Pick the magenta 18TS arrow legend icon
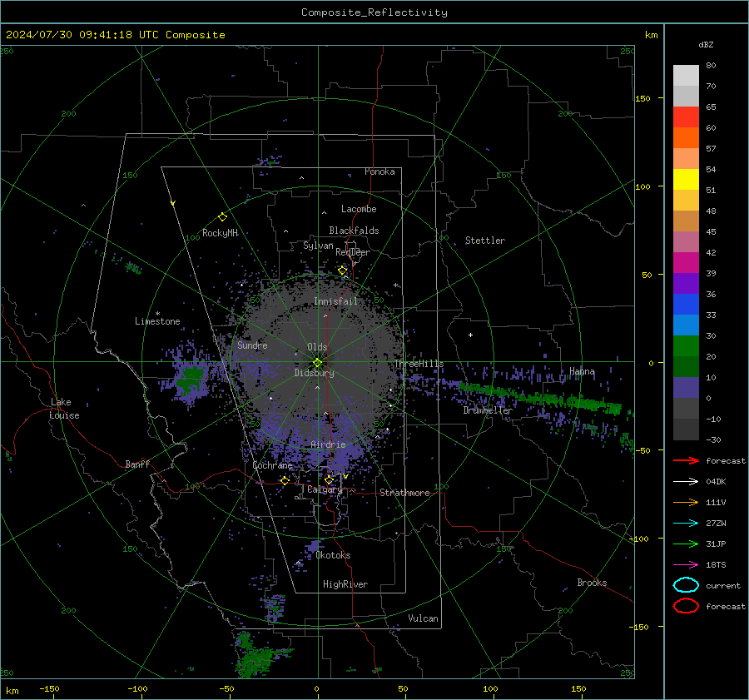 coord(686,565)
